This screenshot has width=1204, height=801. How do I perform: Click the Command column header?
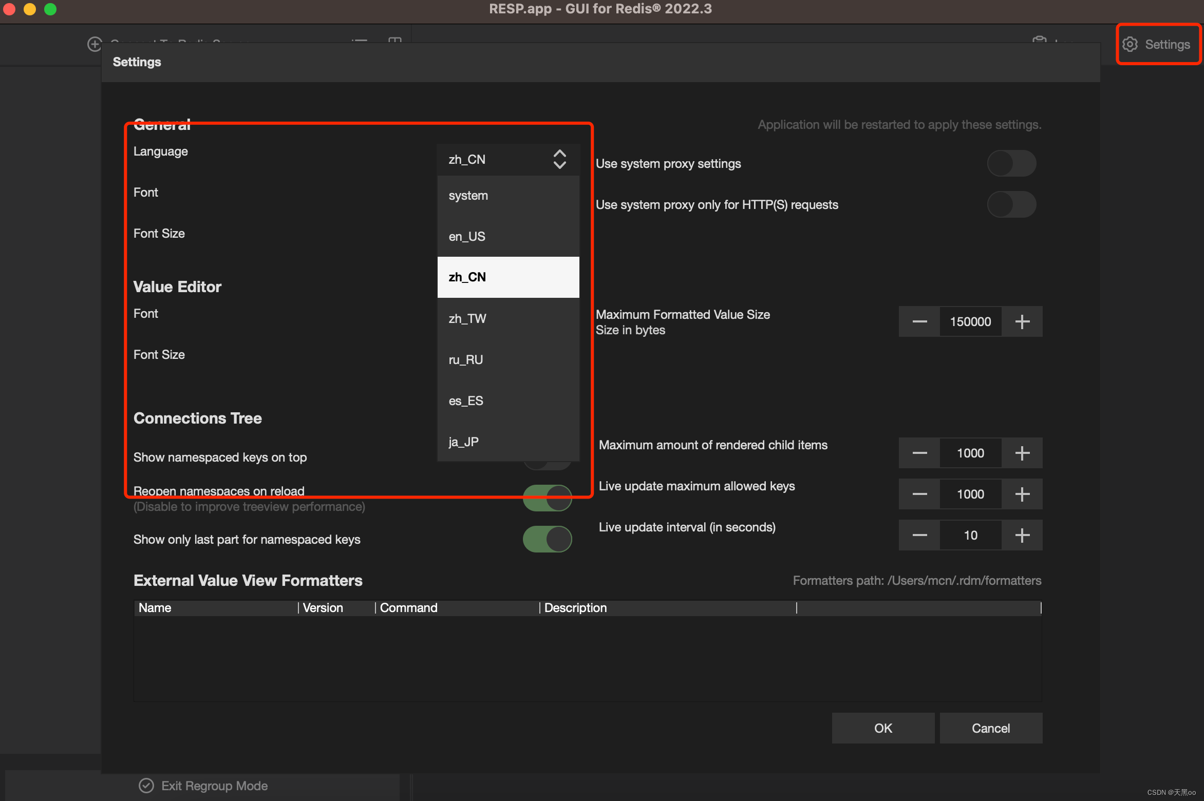click(x=458, y=608)
